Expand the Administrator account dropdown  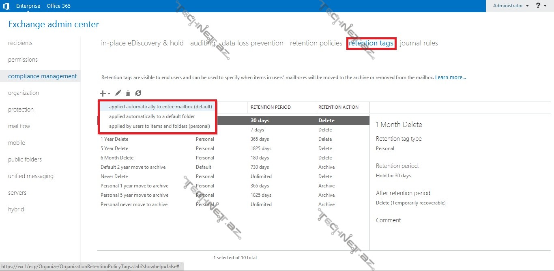coord(511,6)
